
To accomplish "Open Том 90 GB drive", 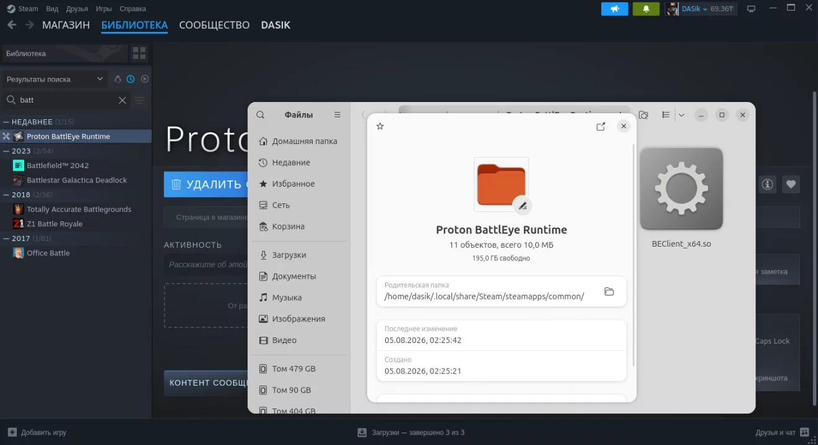I will pos(299,390).
